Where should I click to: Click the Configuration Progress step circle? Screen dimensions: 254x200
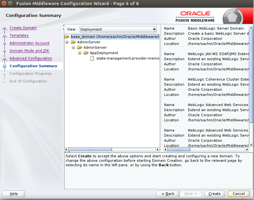click(x=5, y=74)
